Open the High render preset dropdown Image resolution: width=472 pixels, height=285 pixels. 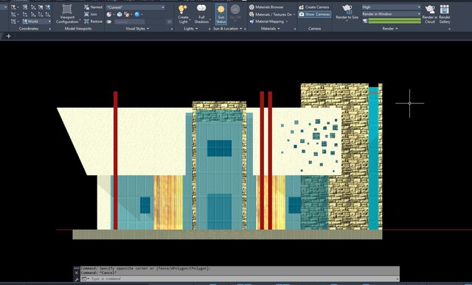[x=391, y=7]
